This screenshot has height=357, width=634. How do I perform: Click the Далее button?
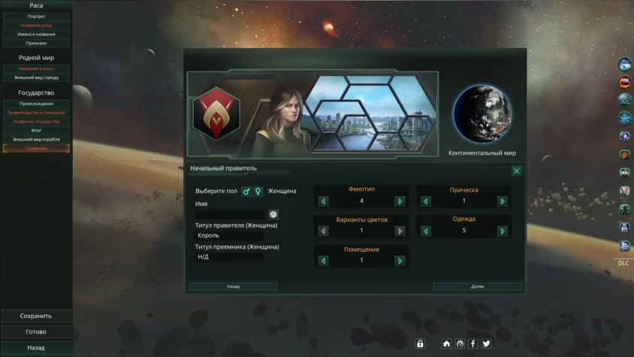[478, 286]
